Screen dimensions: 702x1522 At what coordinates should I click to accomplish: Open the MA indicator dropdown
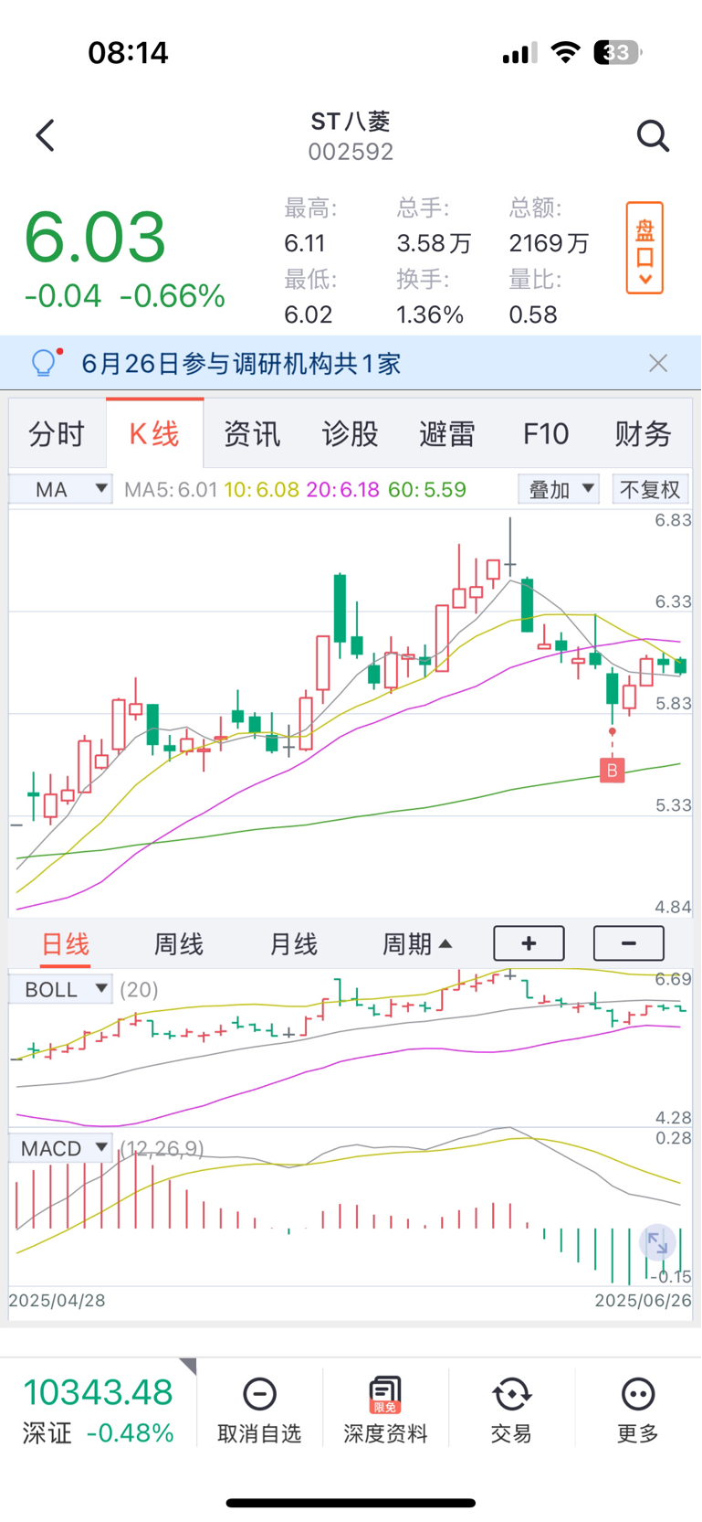tap(61, 489)
